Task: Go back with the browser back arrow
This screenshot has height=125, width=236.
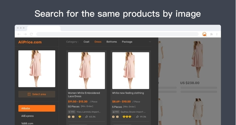Action: pyautogui.click(x=19, y=34)
